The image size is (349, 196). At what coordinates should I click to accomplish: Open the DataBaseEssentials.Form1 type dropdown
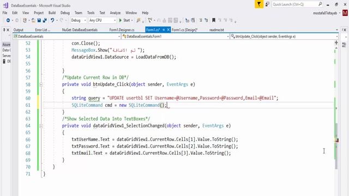[x=176, y=36]
